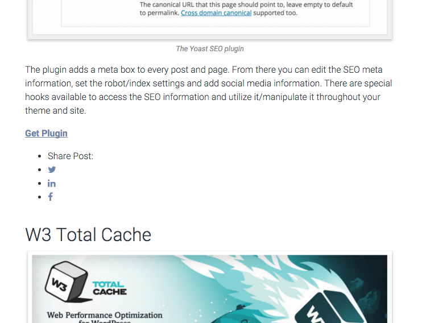Open the W3 Total Cache banner image

[210, 289]
